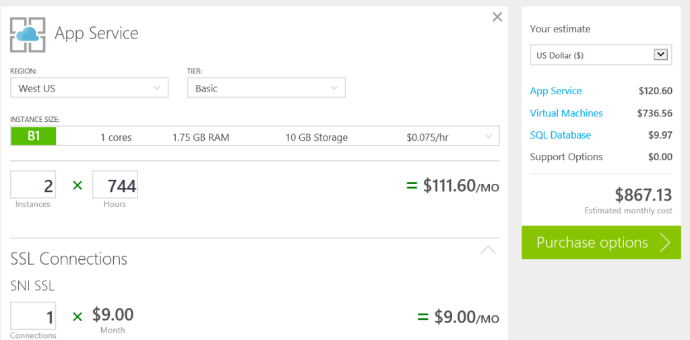Viewport: 690px width, 340px height.
Task: Open the US Dollar currency dropdown
Action: (x=600, y=55)
